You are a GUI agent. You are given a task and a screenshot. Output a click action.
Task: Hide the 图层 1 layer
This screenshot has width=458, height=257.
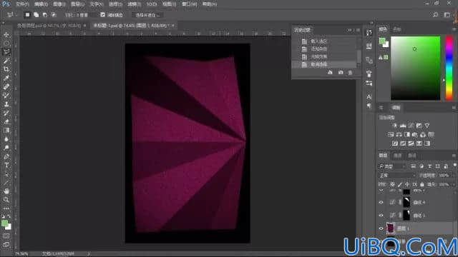tap(381, 228)
